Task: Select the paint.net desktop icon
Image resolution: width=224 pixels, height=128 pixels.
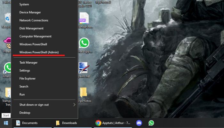Action: pyautogui.click(x=84, y=68)
